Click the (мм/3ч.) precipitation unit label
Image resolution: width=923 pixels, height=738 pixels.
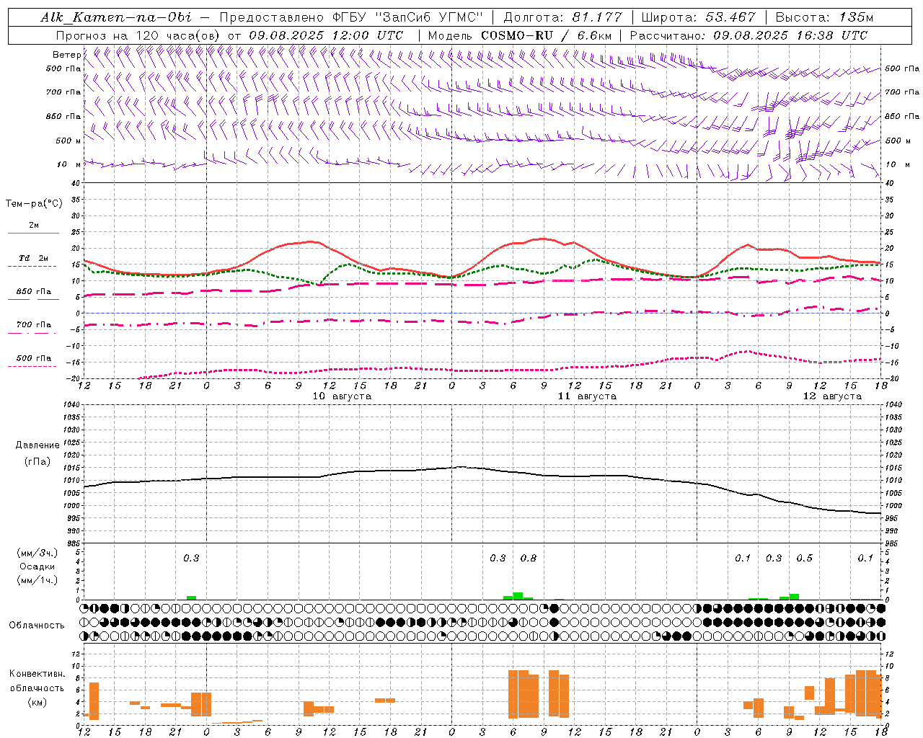tap(37, 553)
